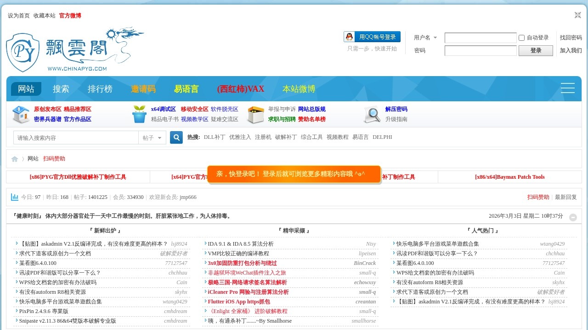588x330 pixels.
Task: Click the QQ penguin icon for QQ login
Action: coord(349,37)
